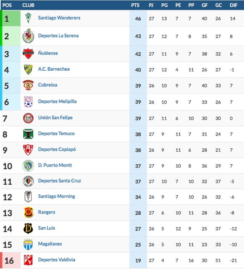Click the Cobreloa orange logo
244x269 pixels.
(28, 85)
